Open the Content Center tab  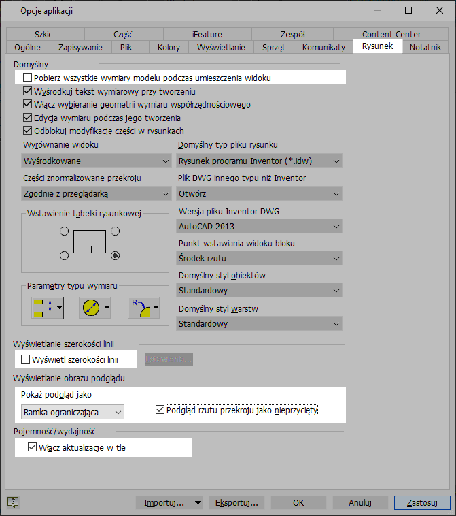(x=391, y=34)
